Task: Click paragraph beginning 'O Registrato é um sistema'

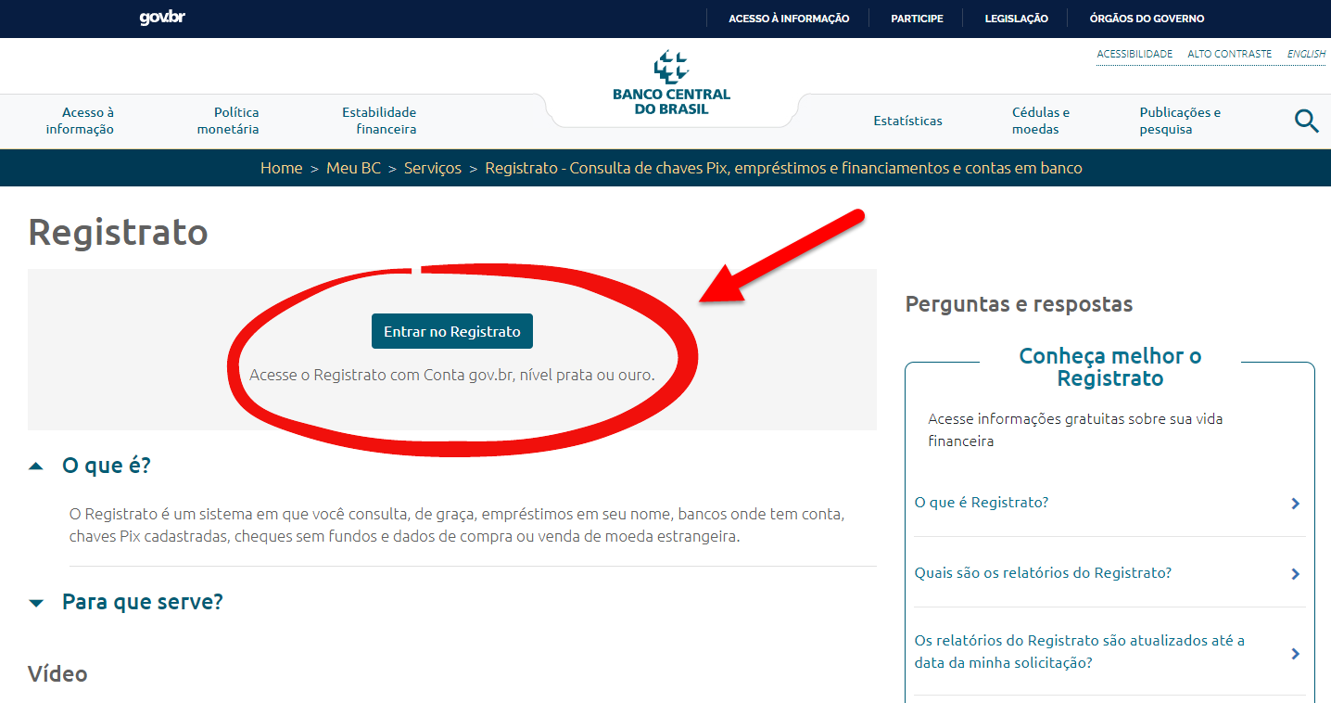Action: [x=457, y=525]
